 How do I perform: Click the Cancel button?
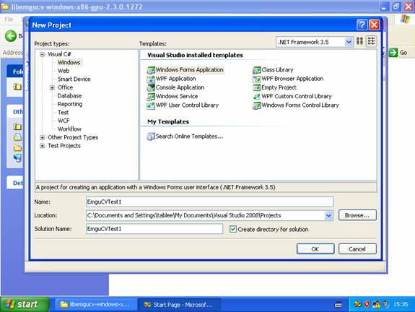(357, 249)
